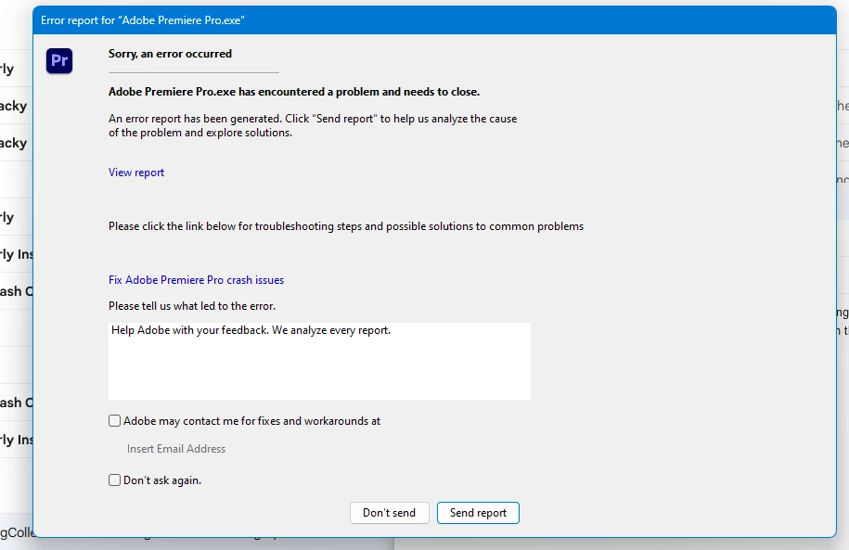
Task: Click the Premiere Pro app icon
Action: (59, 60)
